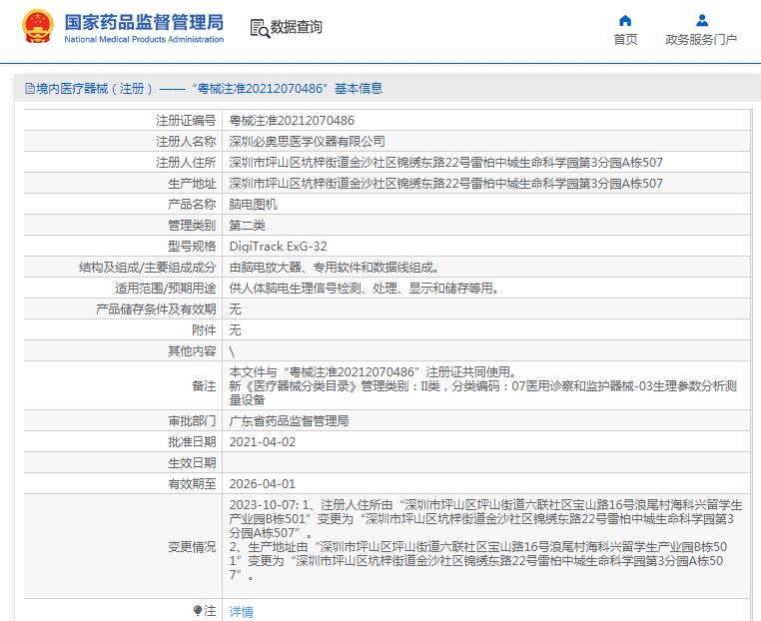Viewport: 761px width, 621px height.
Task: Click the 管理类别 row label
Action: (x=192, y=225)
